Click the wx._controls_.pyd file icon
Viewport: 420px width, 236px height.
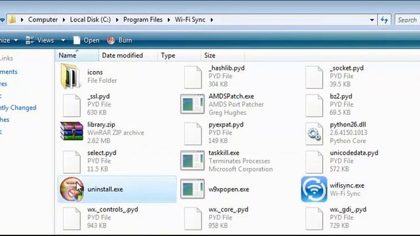point(72,218)
